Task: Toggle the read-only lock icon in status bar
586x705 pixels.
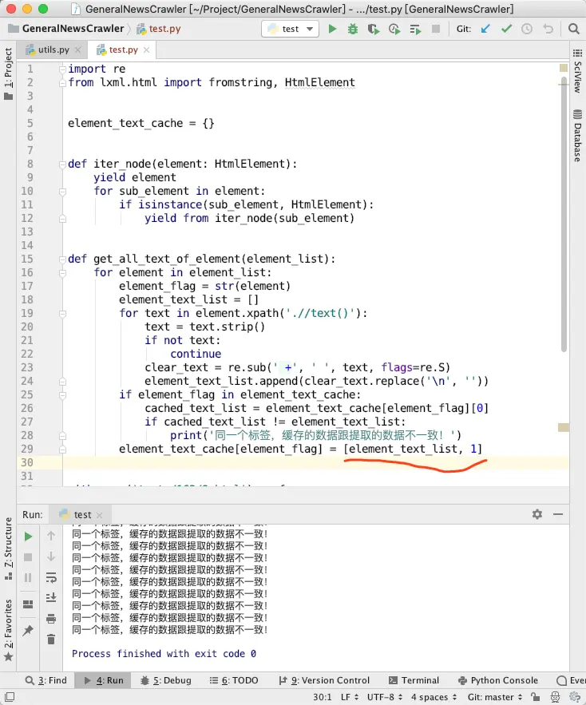Action: point(535,697)
